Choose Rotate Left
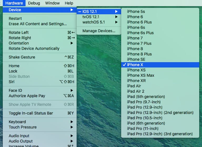The height and width of the screenshot is (147, 202). click(40, 33)
